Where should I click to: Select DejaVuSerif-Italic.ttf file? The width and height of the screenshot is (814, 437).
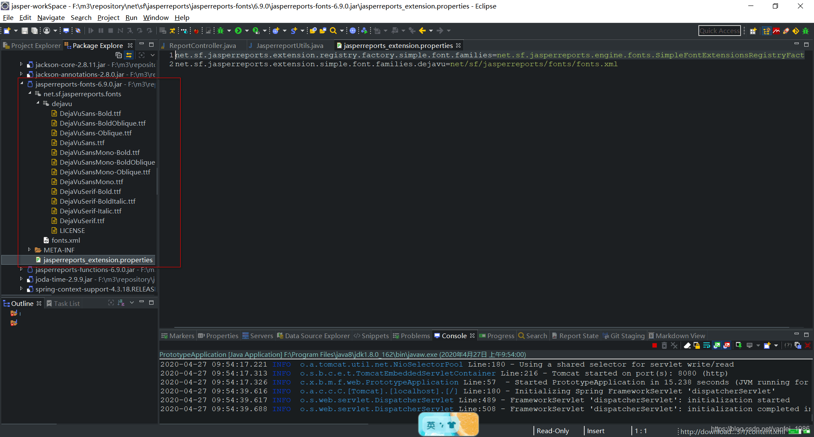click(x=90, y=211)
